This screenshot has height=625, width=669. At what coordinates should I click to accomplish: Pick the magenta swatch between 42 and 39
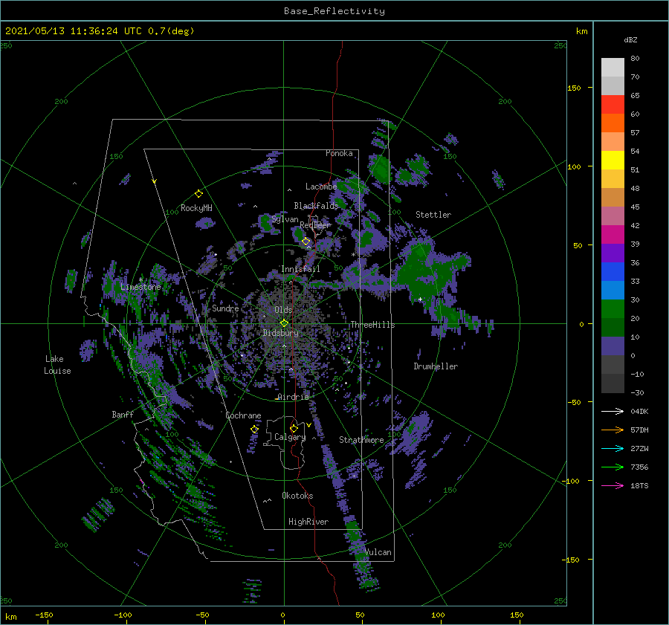click(613, 235)
